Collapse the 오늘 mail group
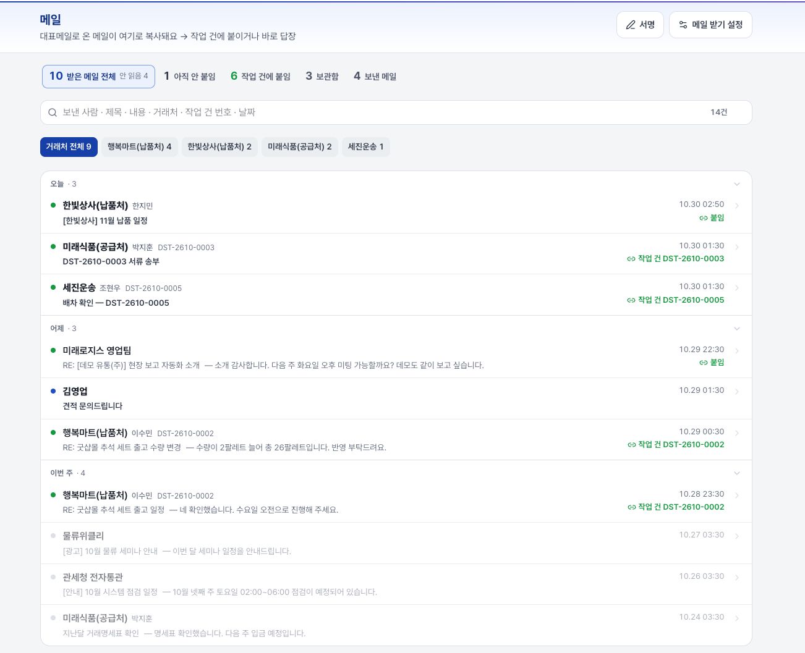The width and height of the screenshot is (805, 653). click(x=736, y=184)
